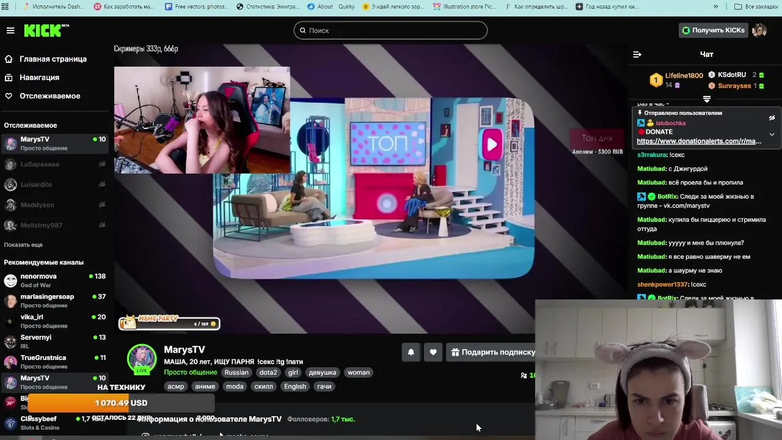
Task: Select the English tag
Action: click(x=295, y=386)
